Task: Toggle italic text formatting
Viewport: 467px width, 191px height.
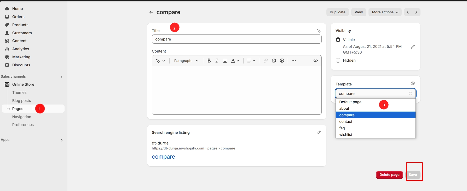Action: click(217, 61)
